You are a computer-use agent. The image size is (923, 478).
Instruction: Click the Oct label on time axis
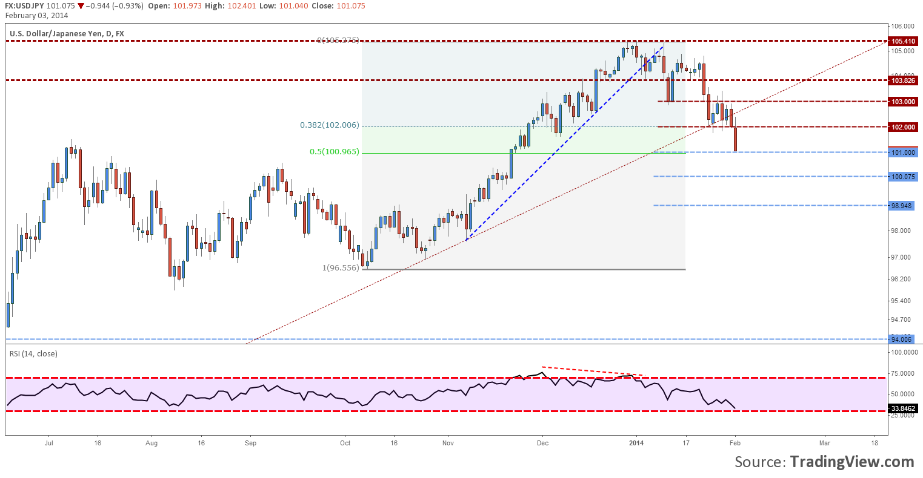click(345, 443)
